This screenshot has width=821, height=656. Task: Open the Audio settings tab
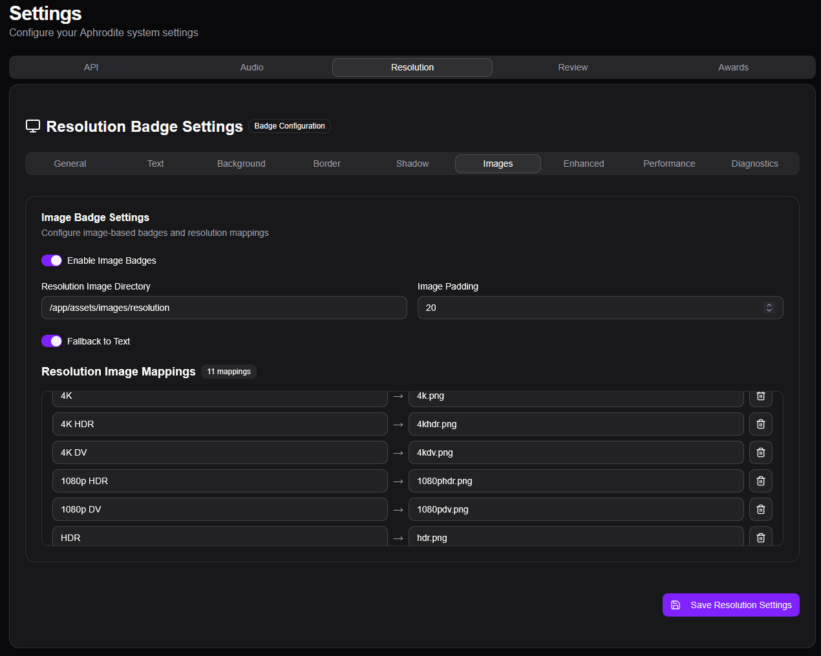[252, 67]
